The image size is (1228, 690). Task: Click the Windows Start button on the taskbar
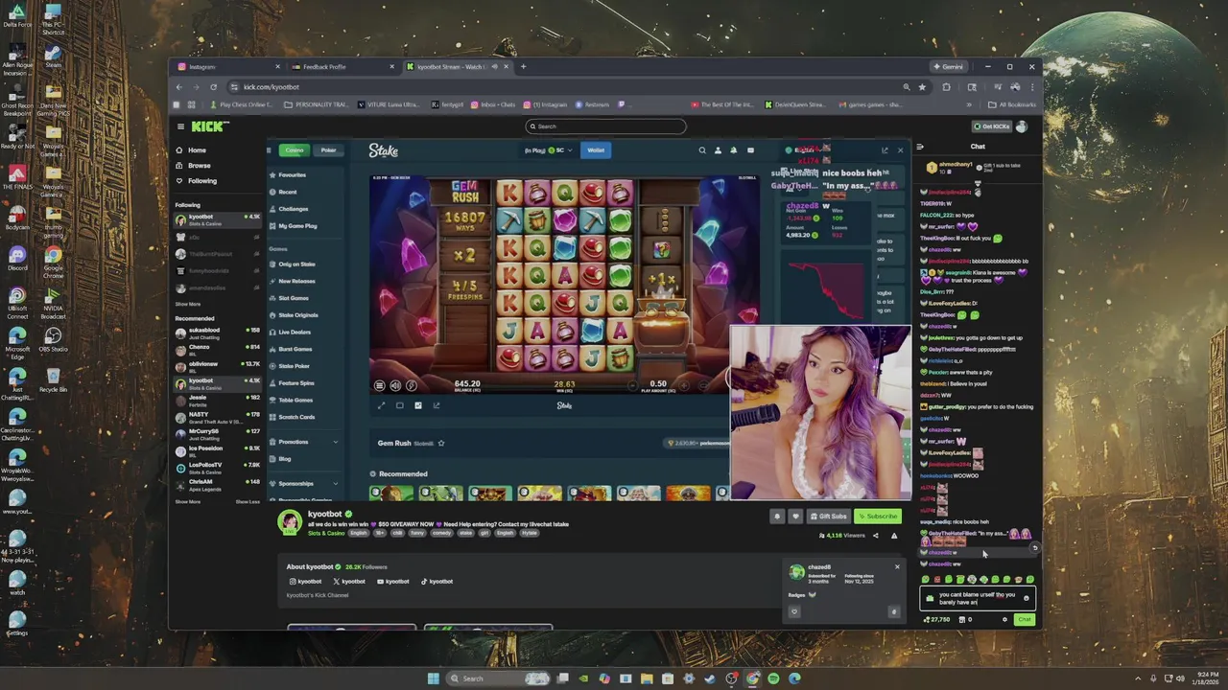click(433, 678)
